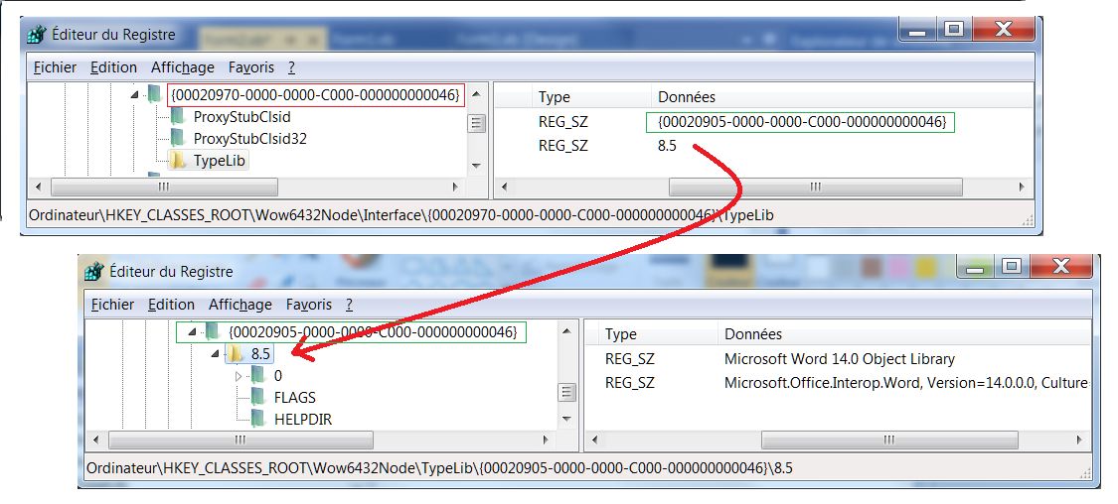The height and width of the screenshot is (504, 1118).
Task: Open Fichier menu in top Registry window
Action: click(x=55, y=67)
